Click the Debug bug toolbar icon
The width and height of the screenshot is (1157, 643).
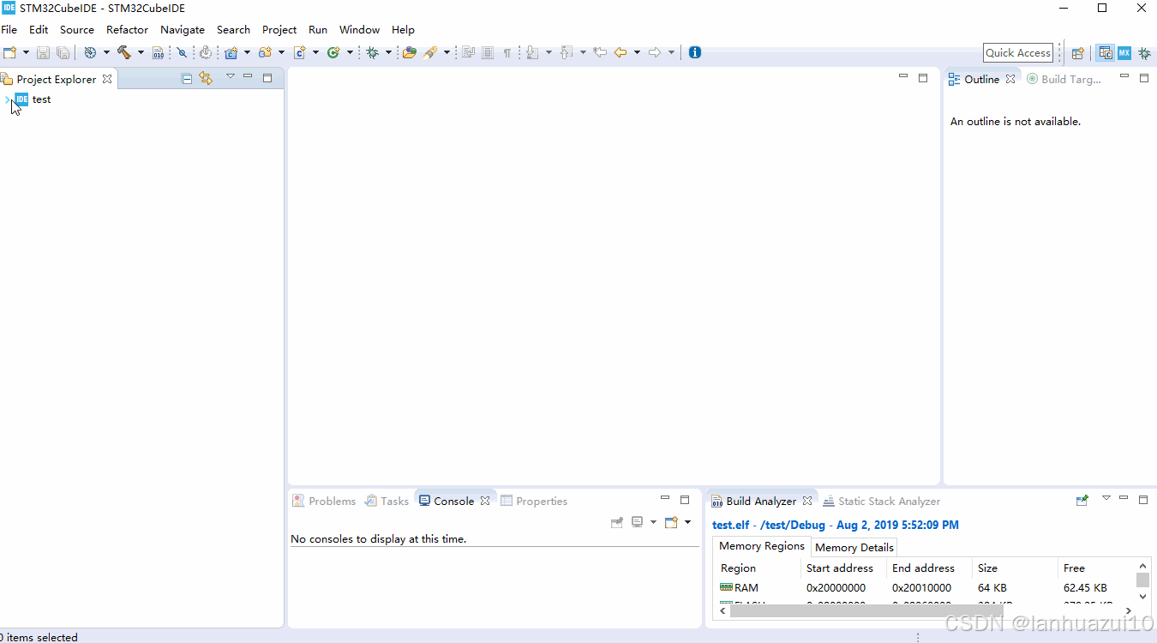tap(372, 52)
